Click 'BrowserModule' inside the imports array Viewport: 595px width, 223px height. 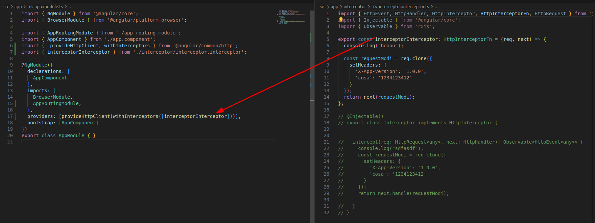[x=51, y=97]
